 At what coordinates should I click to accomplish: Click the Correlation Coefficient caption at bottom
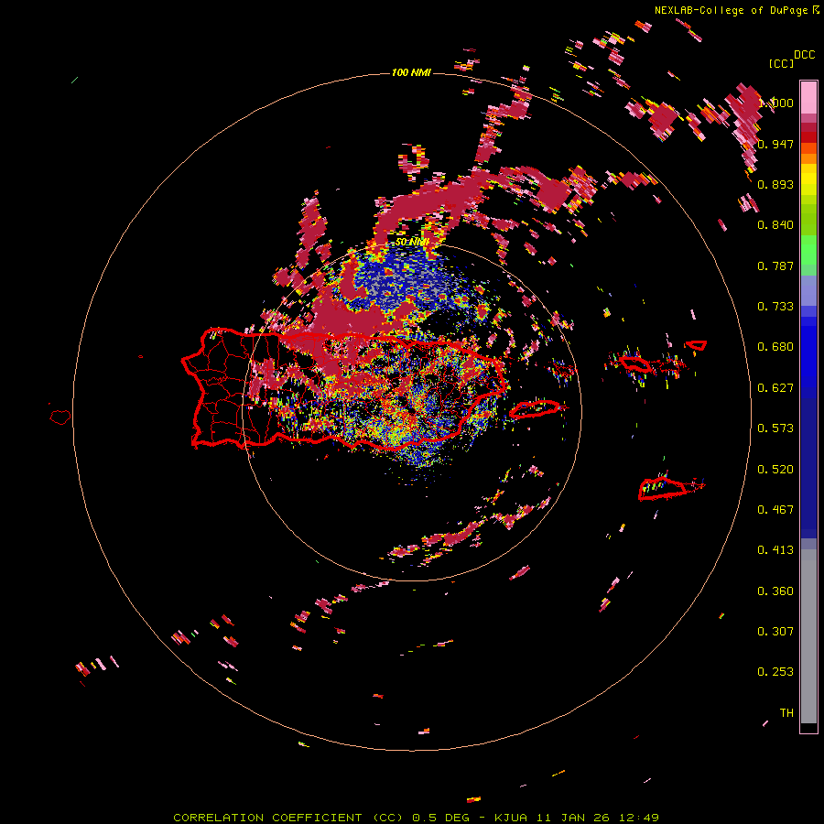click(416, 818)
